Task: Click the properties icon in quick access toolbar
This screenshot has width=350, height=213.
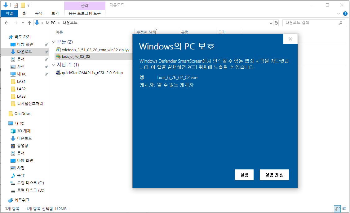Action: pyautogui.click(x=16, y=5)
